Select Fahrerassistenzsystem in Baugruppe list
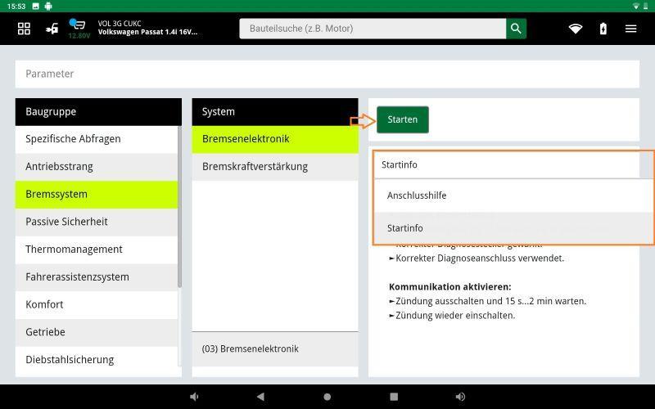Screen dimensions: 655x409 click(x=97, y=276)
